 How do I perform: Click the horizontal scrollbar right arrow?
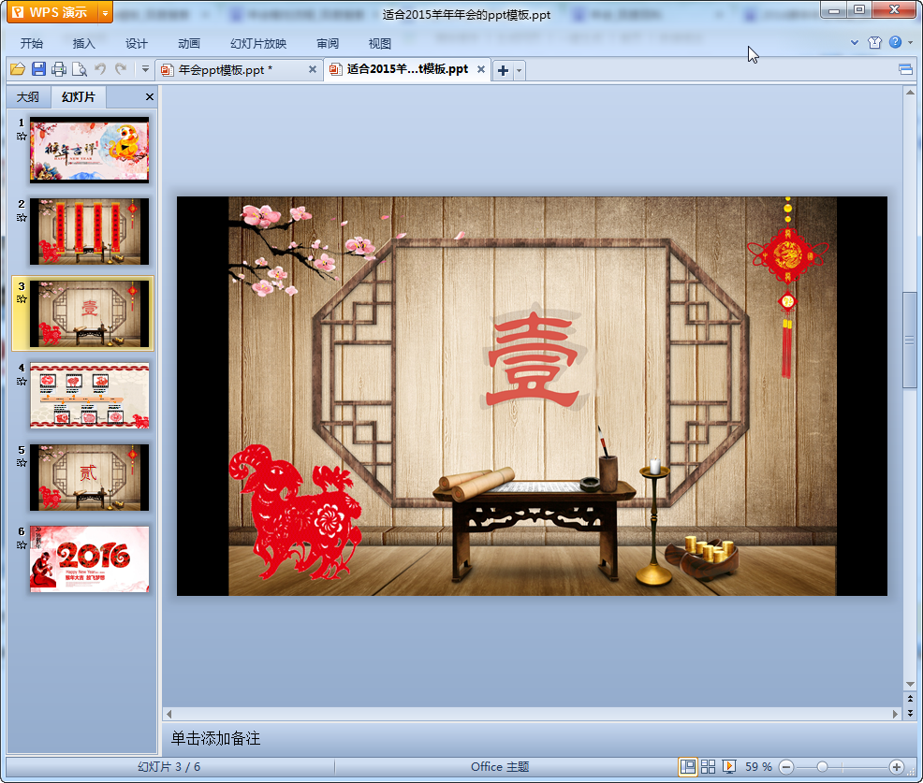895,714
